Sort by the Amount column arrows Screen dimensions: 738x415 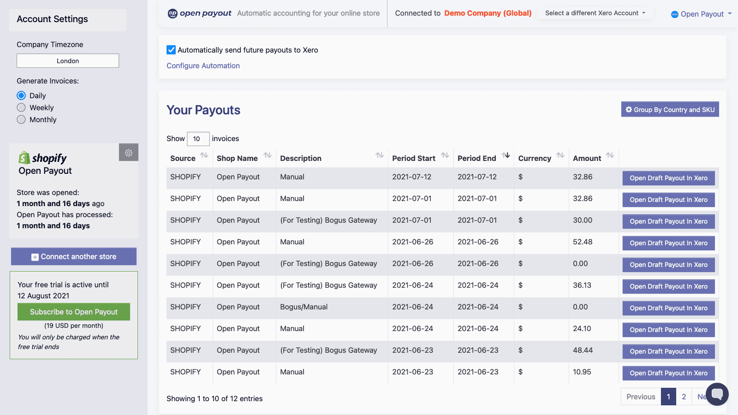point(610,156)
